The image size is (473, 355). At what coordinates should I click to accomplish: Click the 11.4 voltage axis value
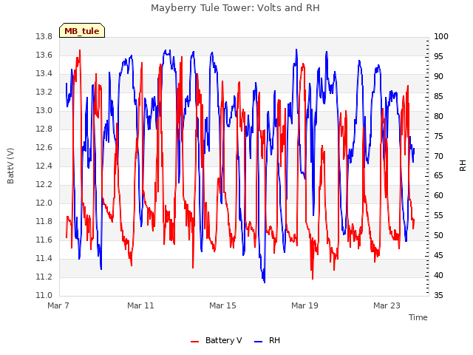(x=44, y=258)
